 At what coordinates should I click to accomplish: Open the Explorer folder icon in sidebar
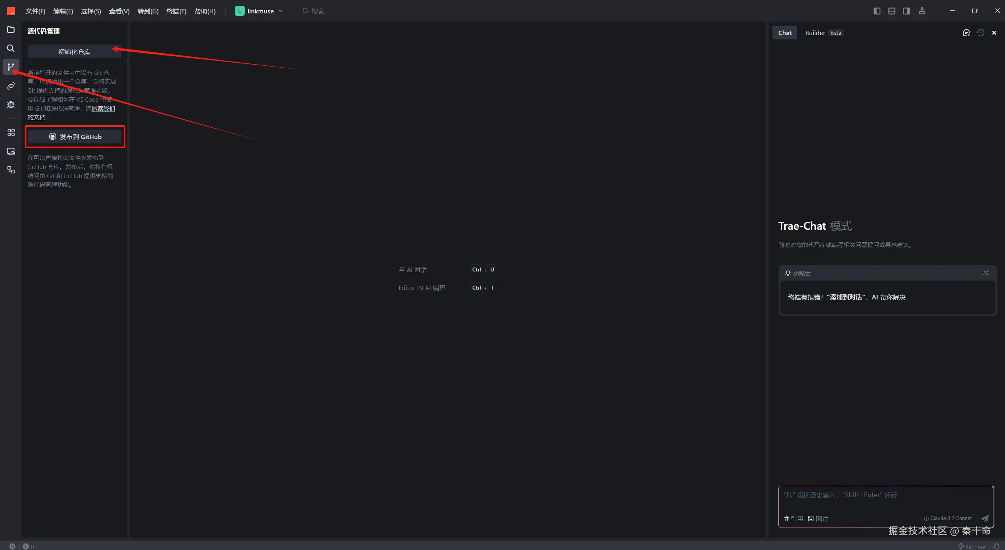(11, 30)
